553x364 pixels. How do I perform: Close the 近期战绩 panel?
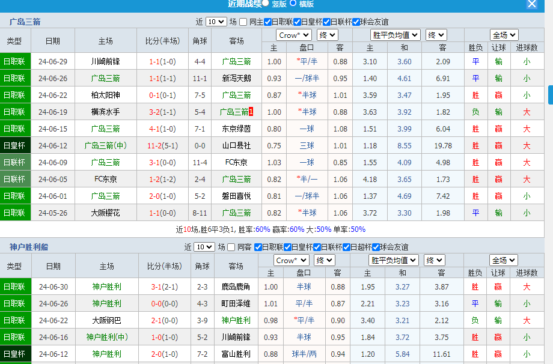click(531, 4)
